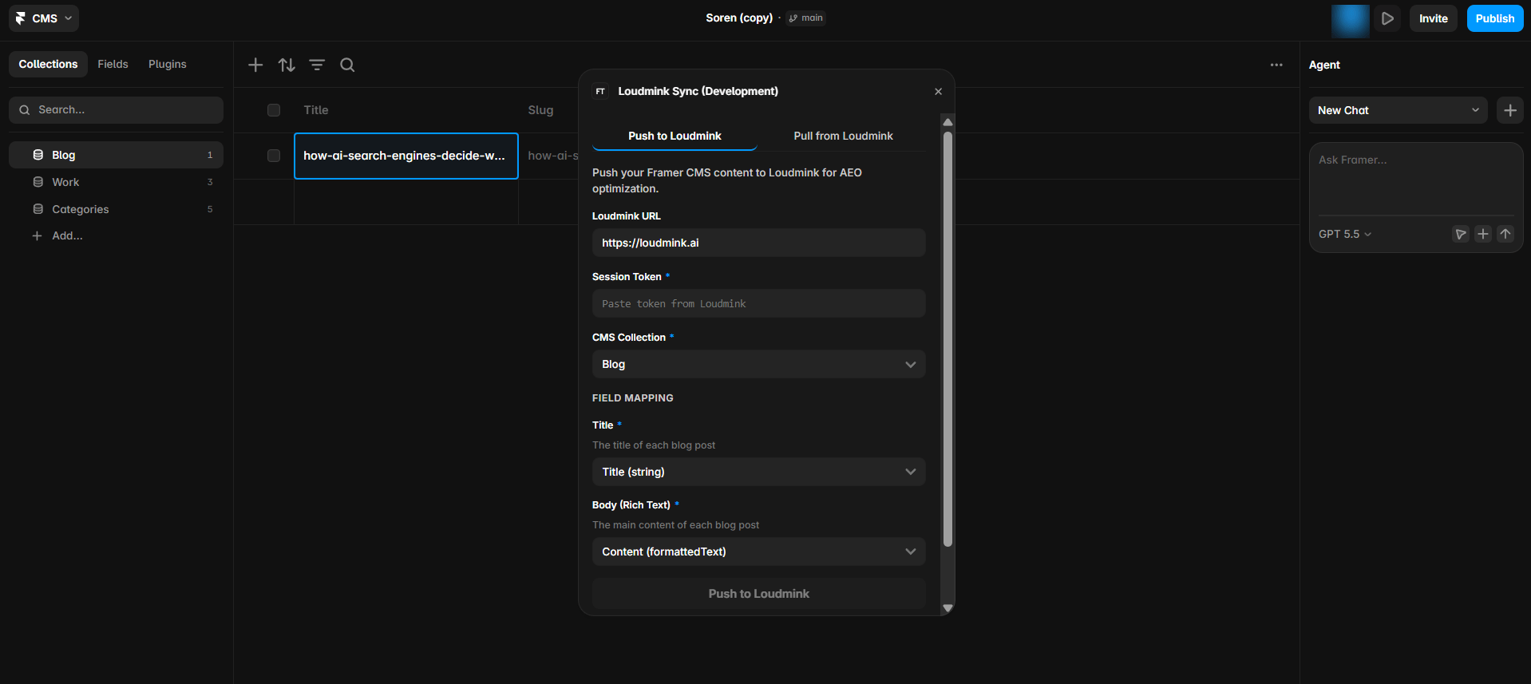Focus the Loudmink URL input
Viewport: 1531px width, 684px height.
(x=758, y=243)
